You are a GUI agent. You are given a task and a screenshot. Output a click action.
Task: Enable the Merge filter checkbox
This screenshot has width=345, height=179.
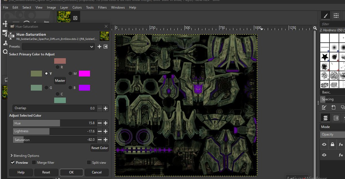(x=34, y=163)
